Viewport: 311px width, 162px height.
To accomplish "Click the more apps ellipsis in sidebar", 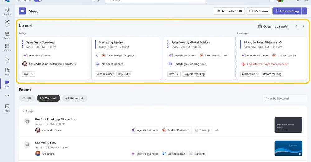I will click(x=7, y=96).
